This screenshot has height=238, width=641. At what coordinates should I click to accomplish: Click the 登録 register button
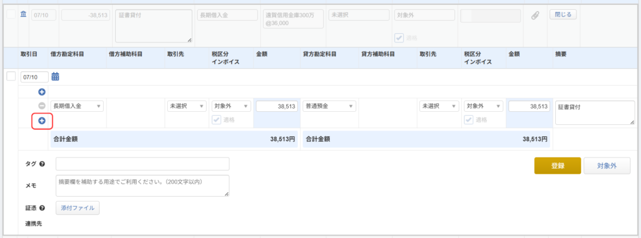tap(558, 166)
